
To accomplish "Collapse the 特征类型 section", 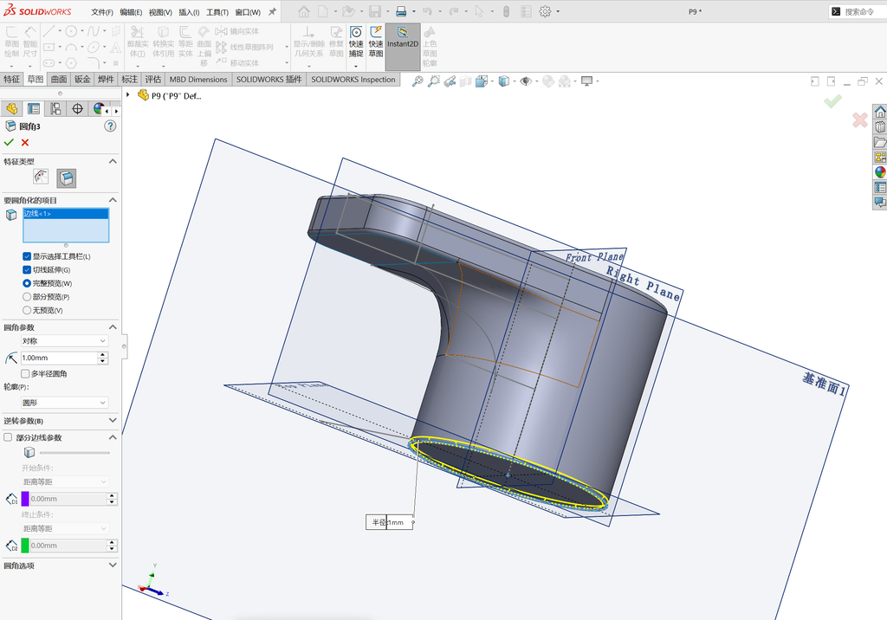I will (113, 161).
